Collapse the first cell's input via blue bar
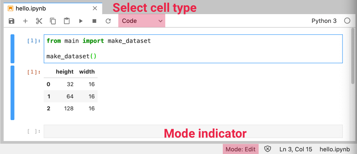This screenshot has width=357, height=154. [x=13, y=48]
